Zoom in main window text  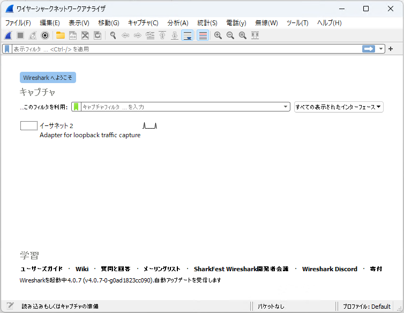pyautogui.click(x=218, y=35)
